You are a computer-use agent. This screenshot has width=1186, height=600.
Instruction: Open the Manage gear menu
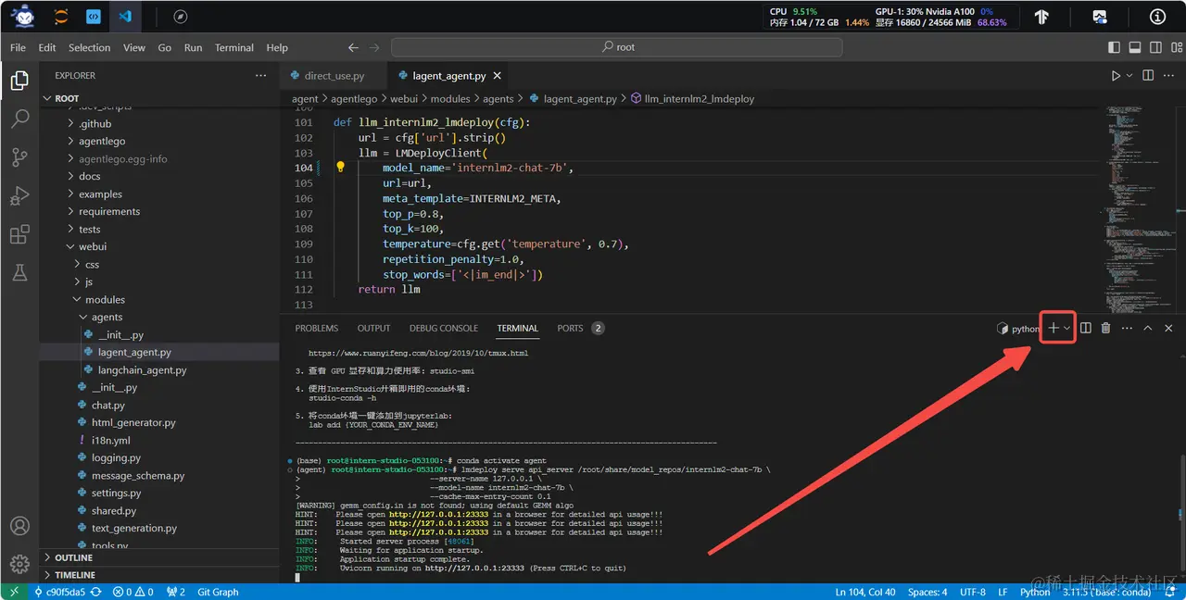(x=19, y=563)
